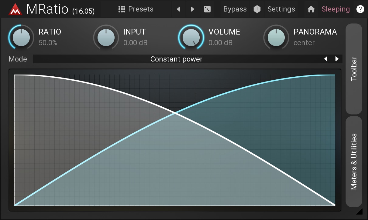This screenshot has width=368, height=220.
Task: Click the Mode label
Action: click(x=18, y=59)
